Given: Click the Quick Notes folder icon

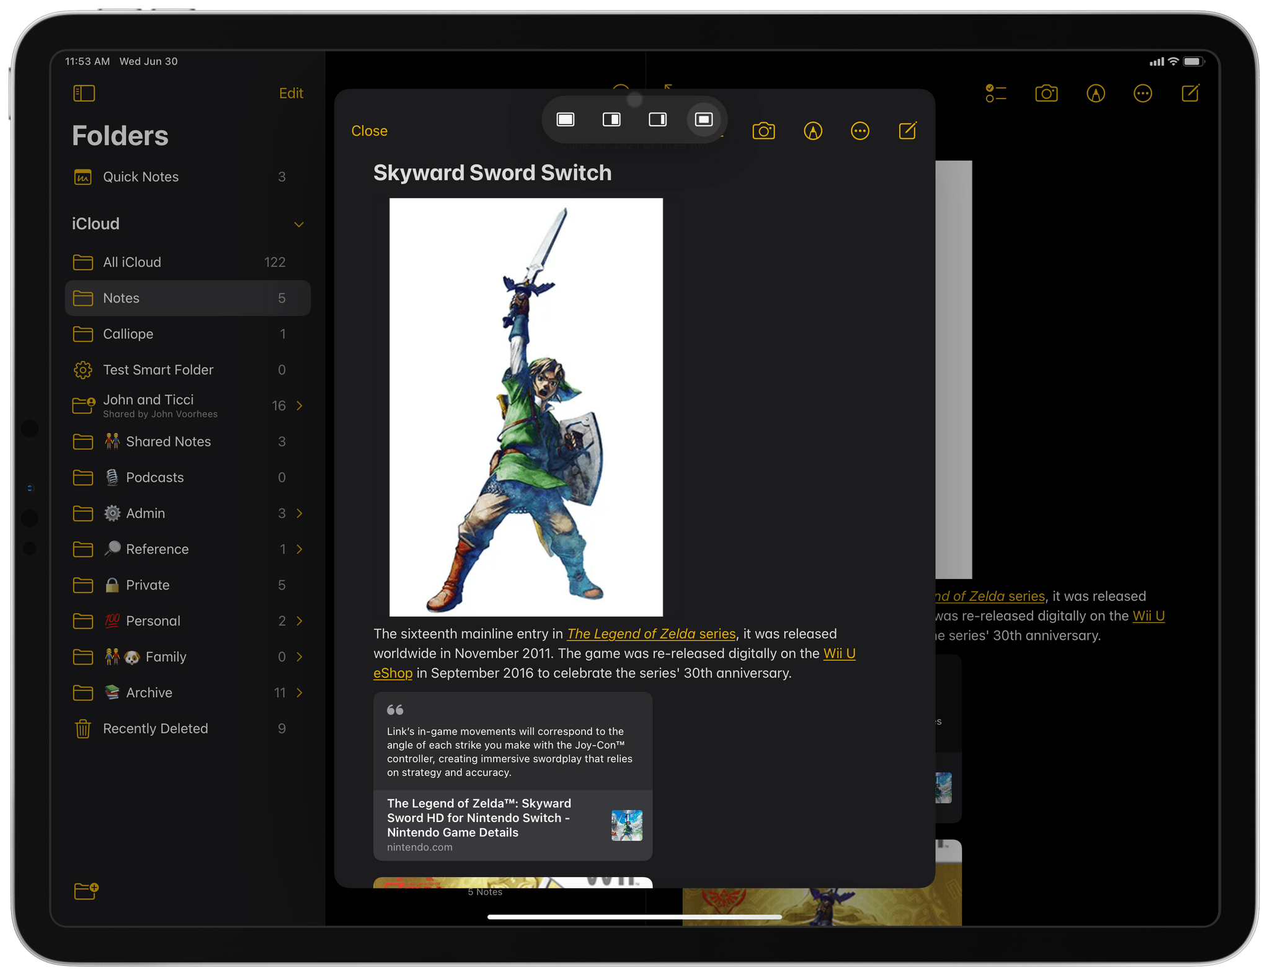Looking at the screenshot, I should 83,177.
